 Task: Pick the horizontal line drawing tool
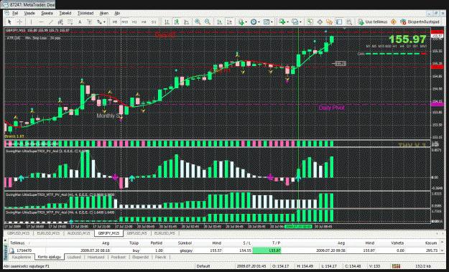(x=41, y=22)
